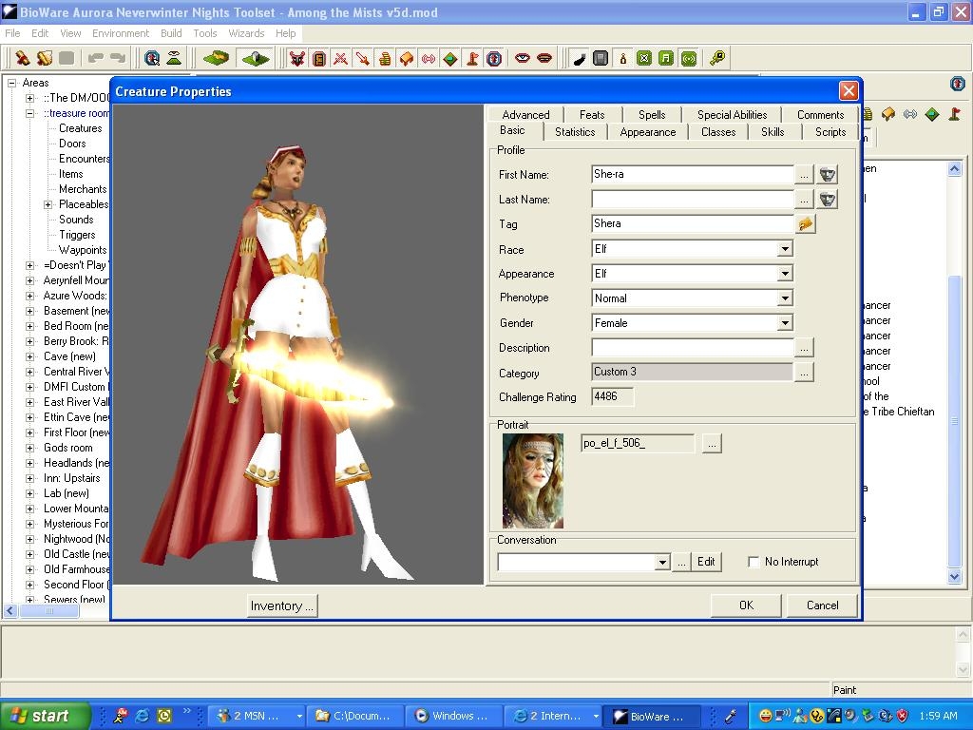The width and height of the screenshot is (973, 730).
Task: Click OK to confirm creature properties
Action: point(746,605)
